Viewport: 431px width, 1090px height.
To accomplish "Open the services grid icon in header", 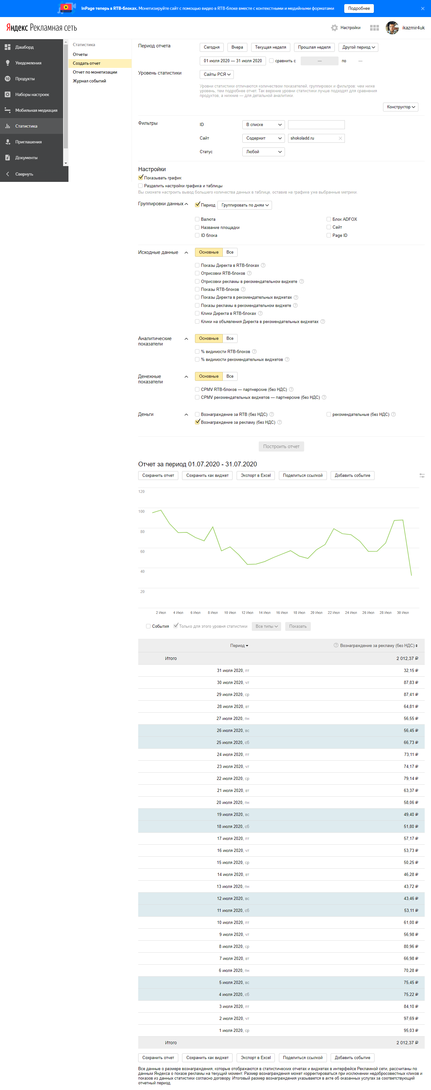I will click(374, 28).
